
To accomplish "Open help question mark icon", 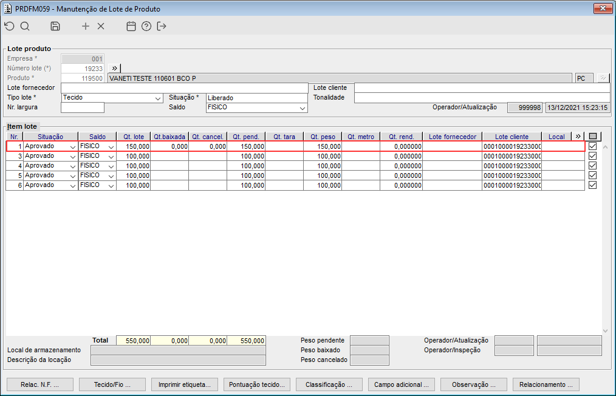I will pos(146,26).
